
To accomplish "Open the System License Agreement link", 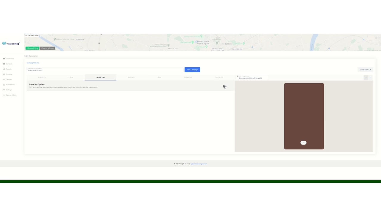I will (199, 164).
